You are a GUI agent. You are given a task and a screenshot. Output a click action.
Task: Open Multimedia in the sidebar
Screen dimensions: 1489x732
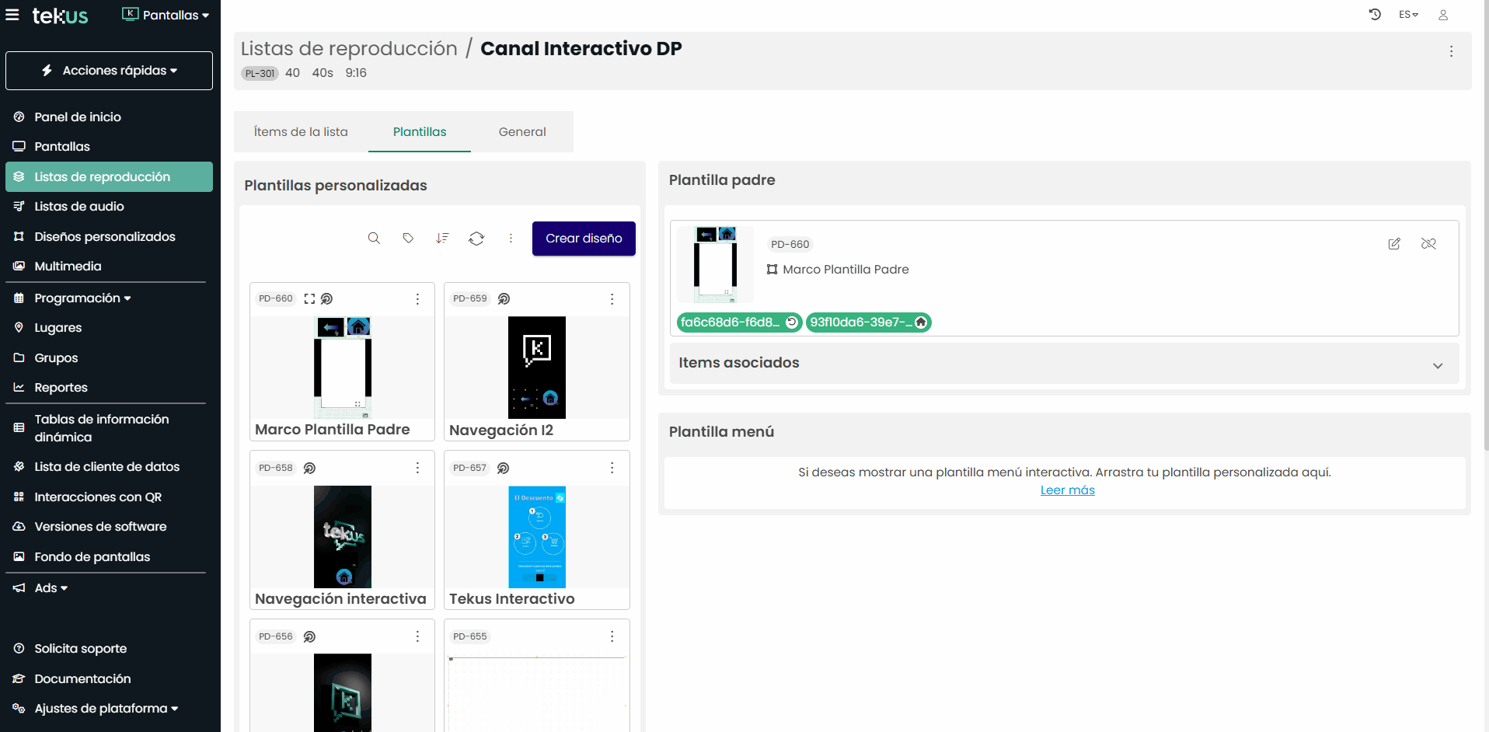pos(68,267)
